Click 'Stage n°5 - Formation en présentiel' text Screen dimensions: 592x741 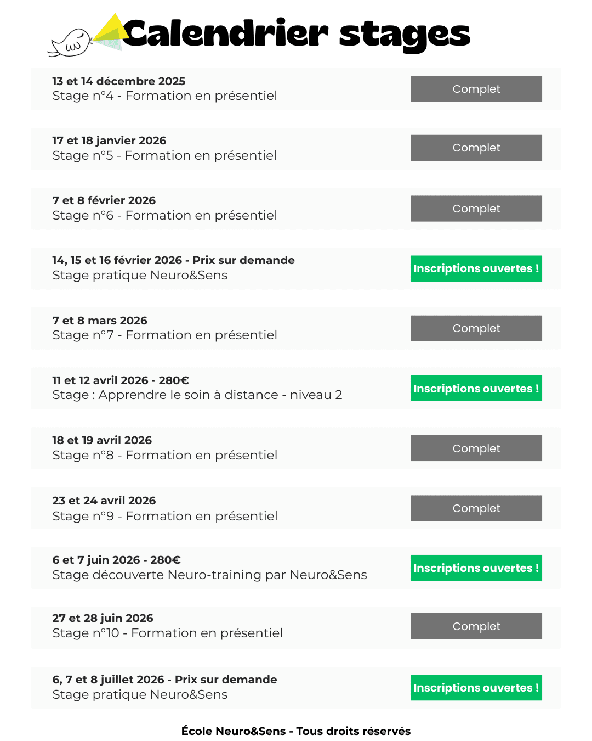click(x=164, y=156)
